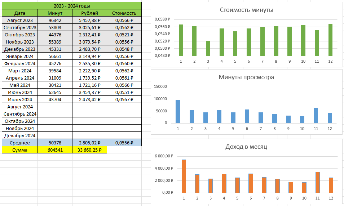Screen dimensions: 344x206
Task: Select the cost cell 0,0521 ₽
Action: 124,35
